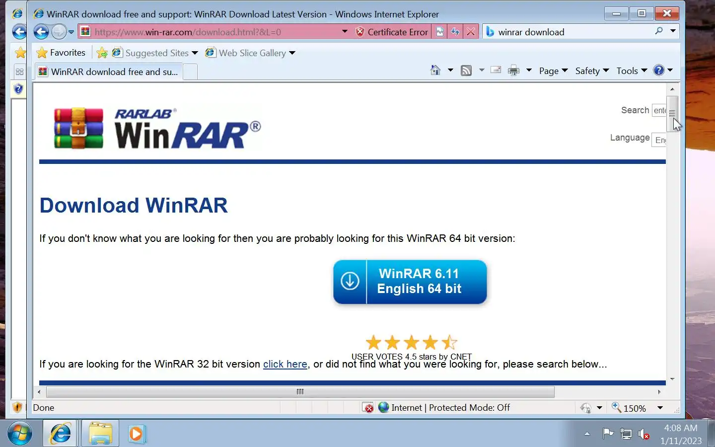
Task: Open Windows Media Player from taskbar
Action: (x=136, y=434)
